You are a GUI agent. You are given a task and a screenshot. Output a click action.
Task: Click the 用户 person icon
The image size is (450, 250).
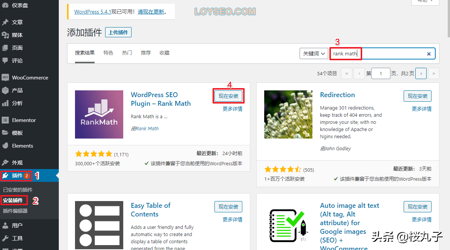tap(5, 226)
